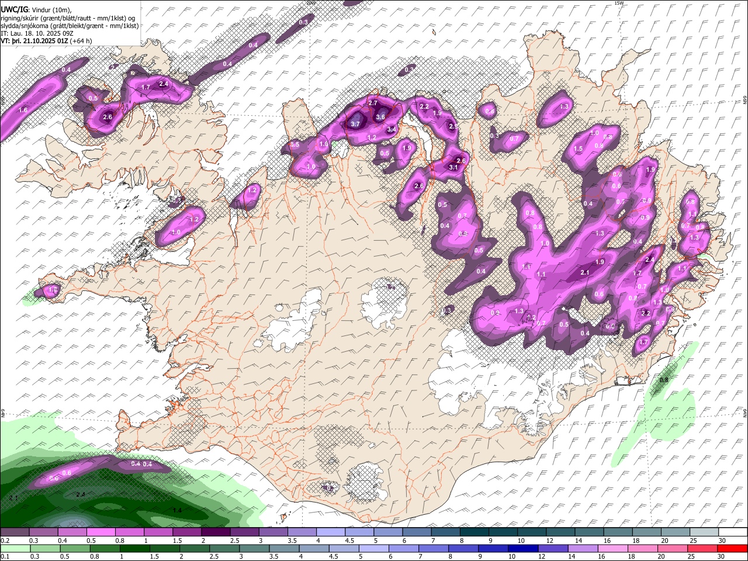Select the 'slydda/snjókoma' snow legend line

coord(70,26)
